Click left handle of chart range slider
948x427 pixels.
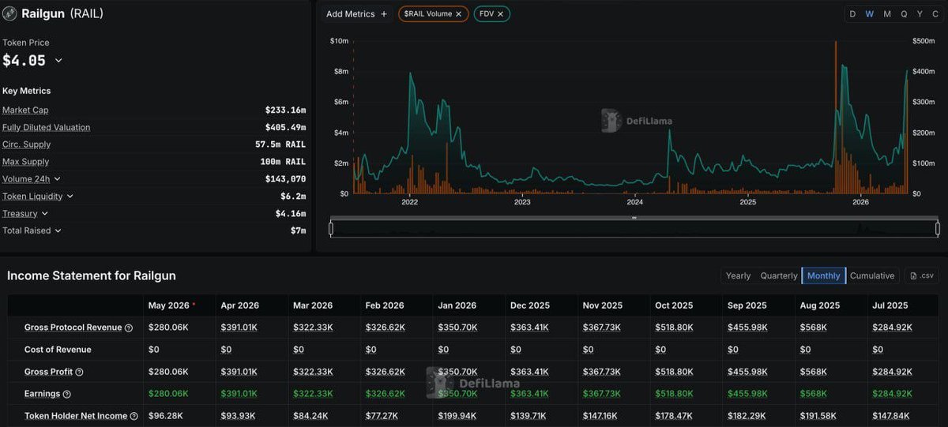pos(331,229)
